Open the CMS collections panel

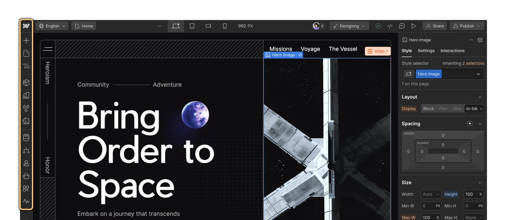26,137
